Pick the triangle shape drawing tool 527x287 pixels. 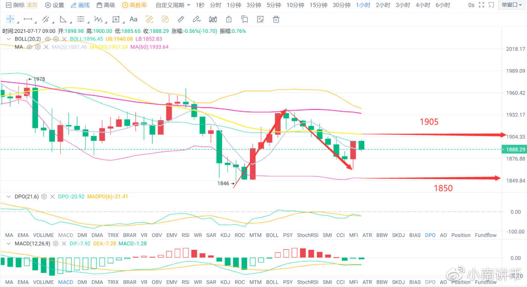(63, 19)
